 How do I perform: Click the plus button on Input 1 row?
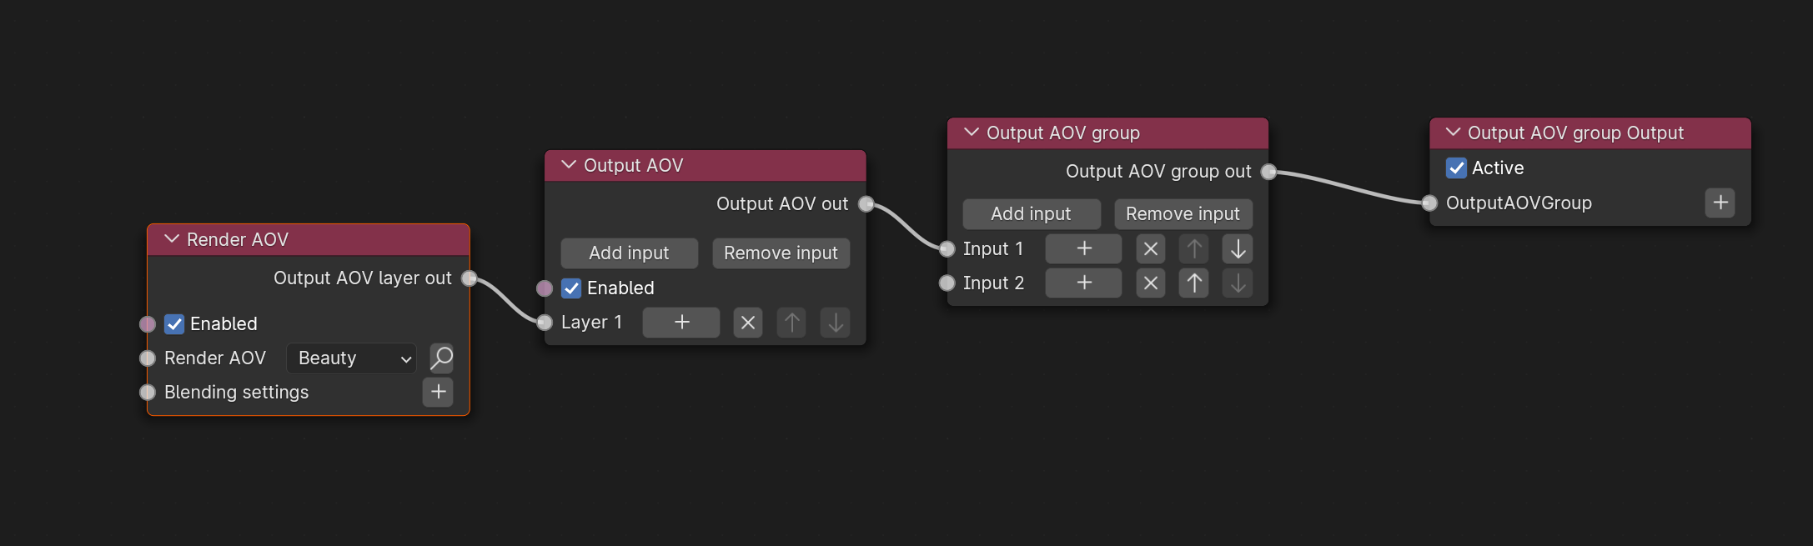click(x=1083, y=248)
